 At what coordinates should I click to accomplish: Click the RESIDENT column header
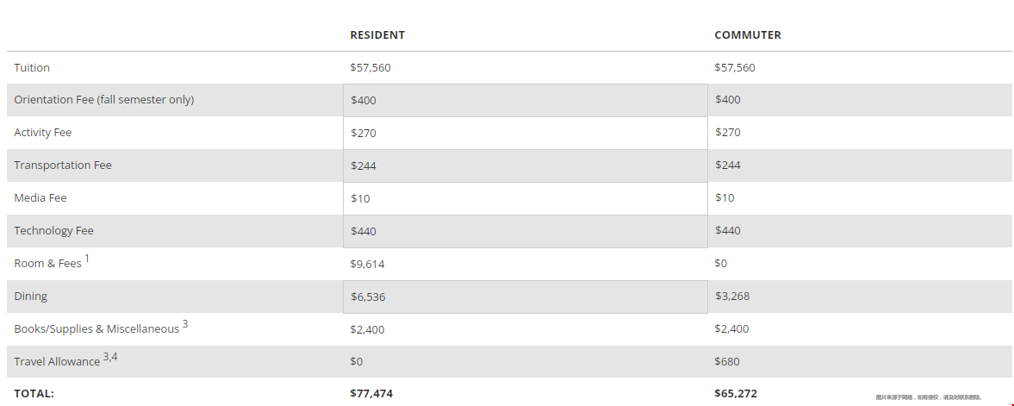pos(377,35)
